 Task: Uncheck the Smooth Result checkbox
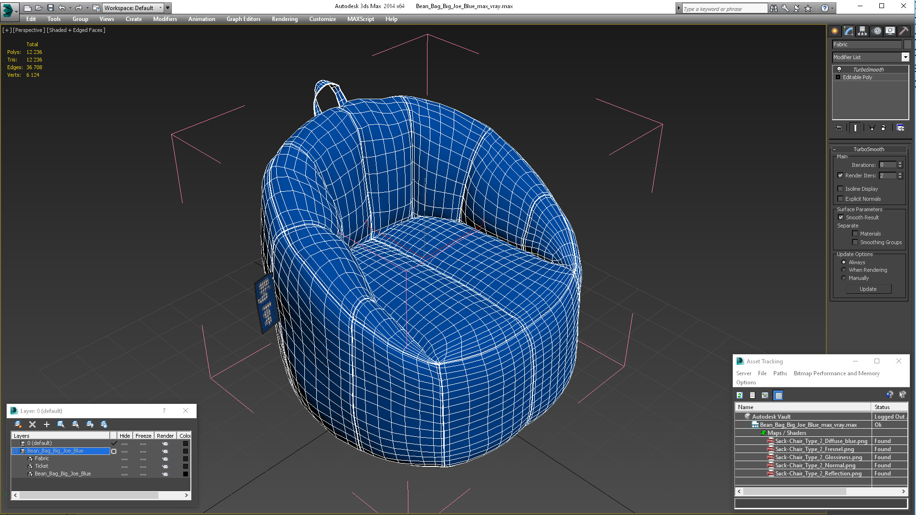[841, 217]
